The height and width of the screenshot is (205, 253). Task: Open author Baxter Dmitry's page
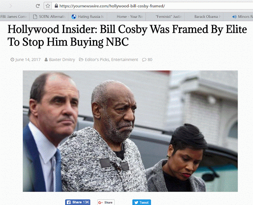tap(62, 60)
